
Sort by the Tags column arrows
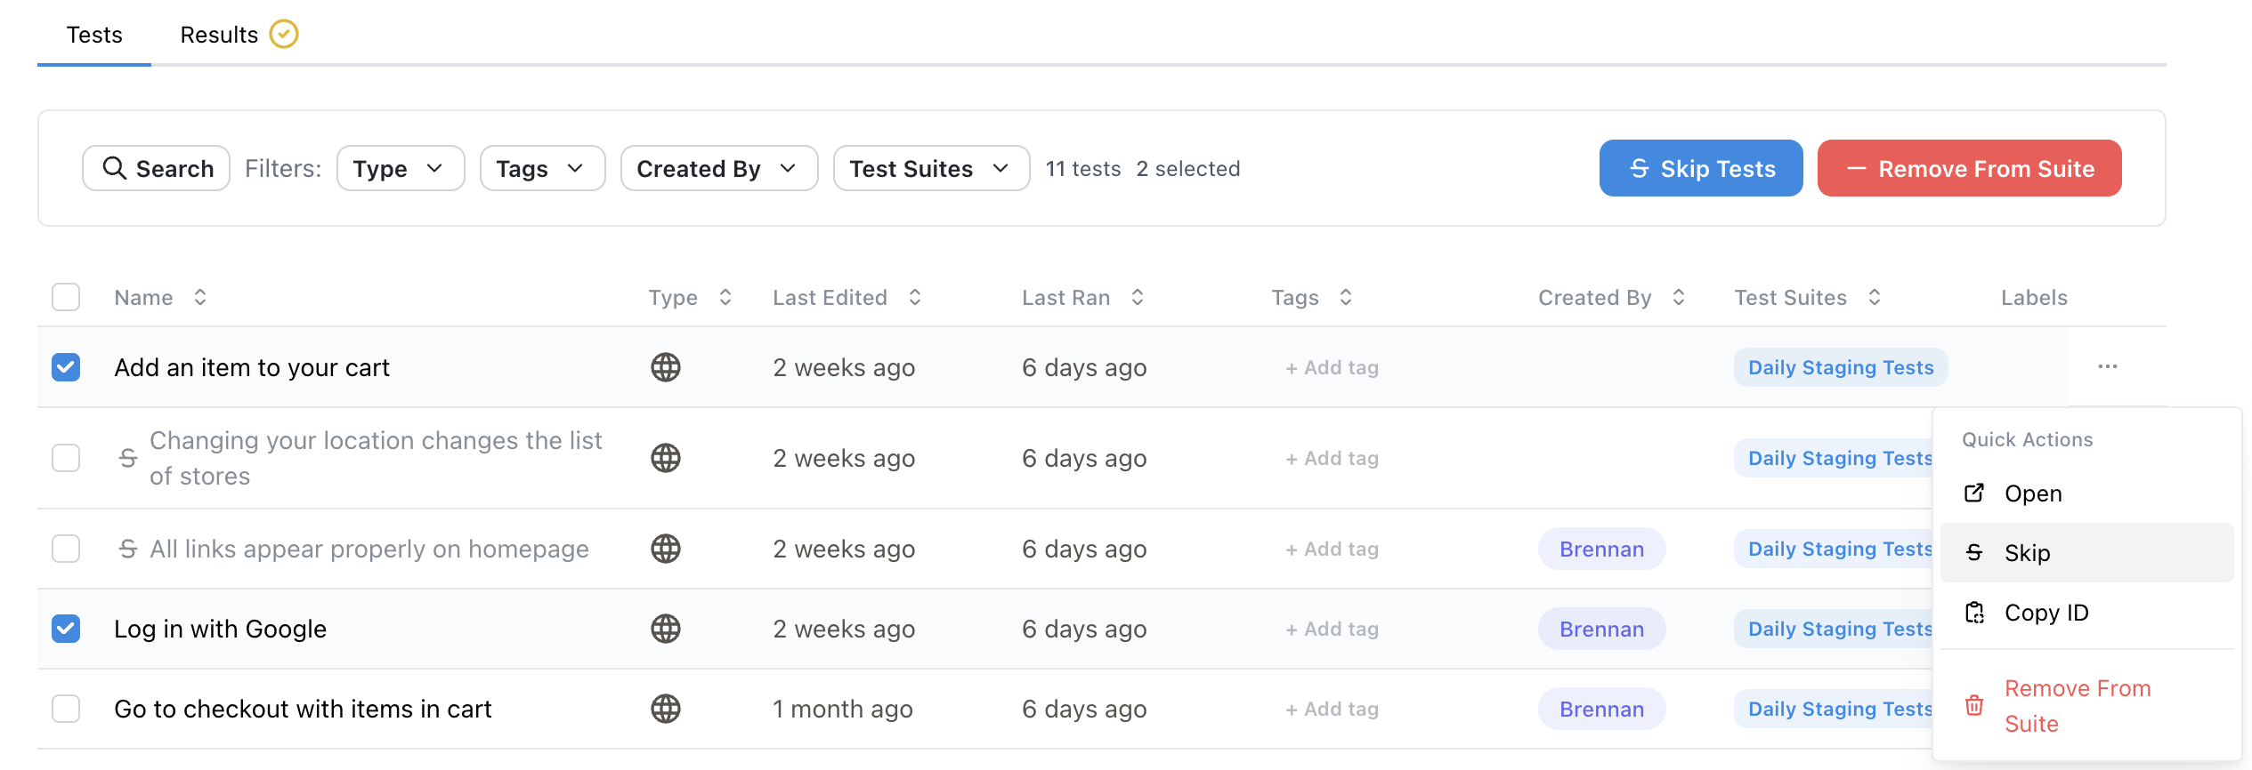(x=1346, y=297)
